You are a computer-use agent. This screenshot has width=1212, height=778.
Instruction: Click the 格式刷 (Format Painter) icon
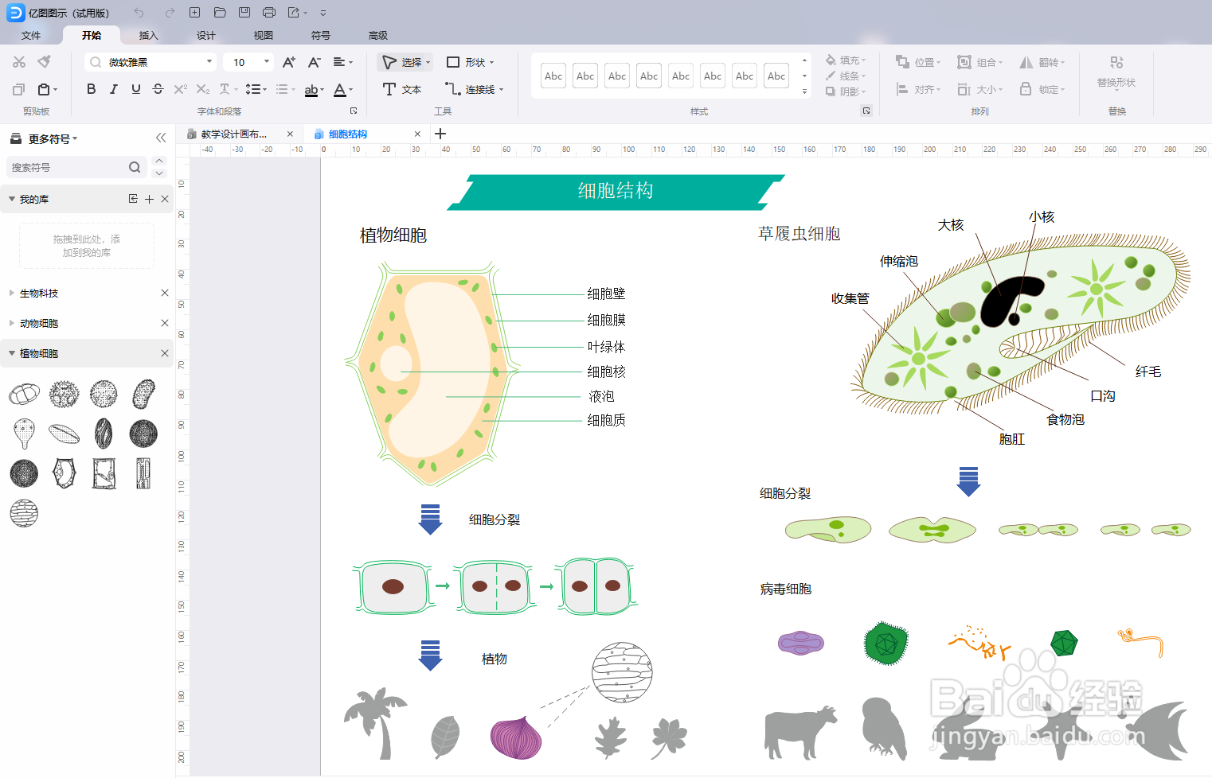pos(45,61)
